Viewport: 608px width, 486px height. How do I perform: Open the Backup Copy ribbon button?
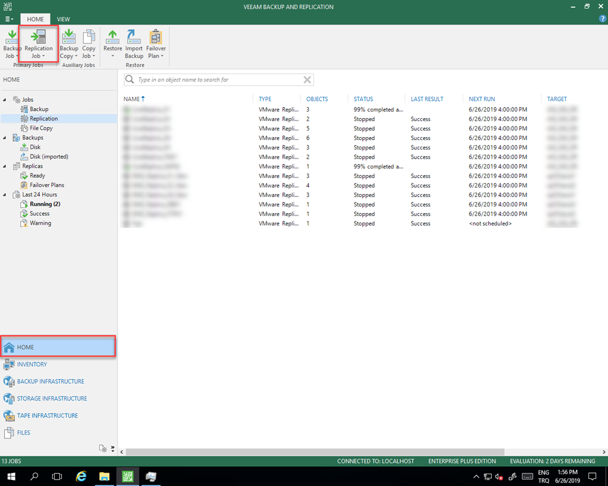coord(69,44)
